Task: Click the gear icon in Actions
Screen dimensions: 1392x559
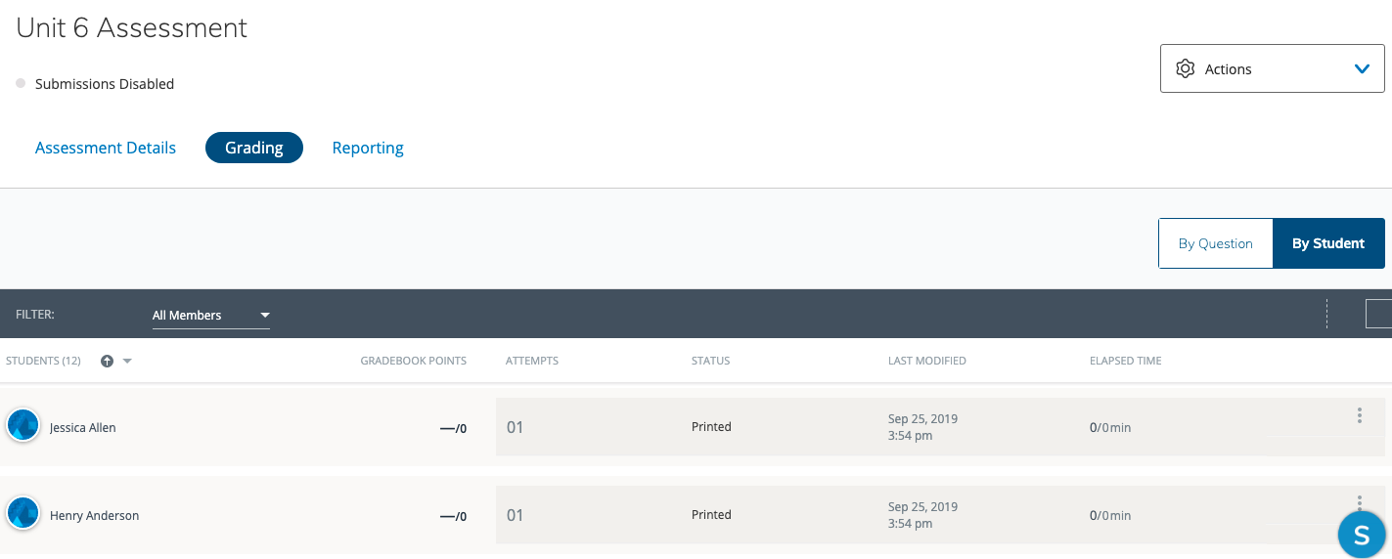Action: (x=1186, y=69)
